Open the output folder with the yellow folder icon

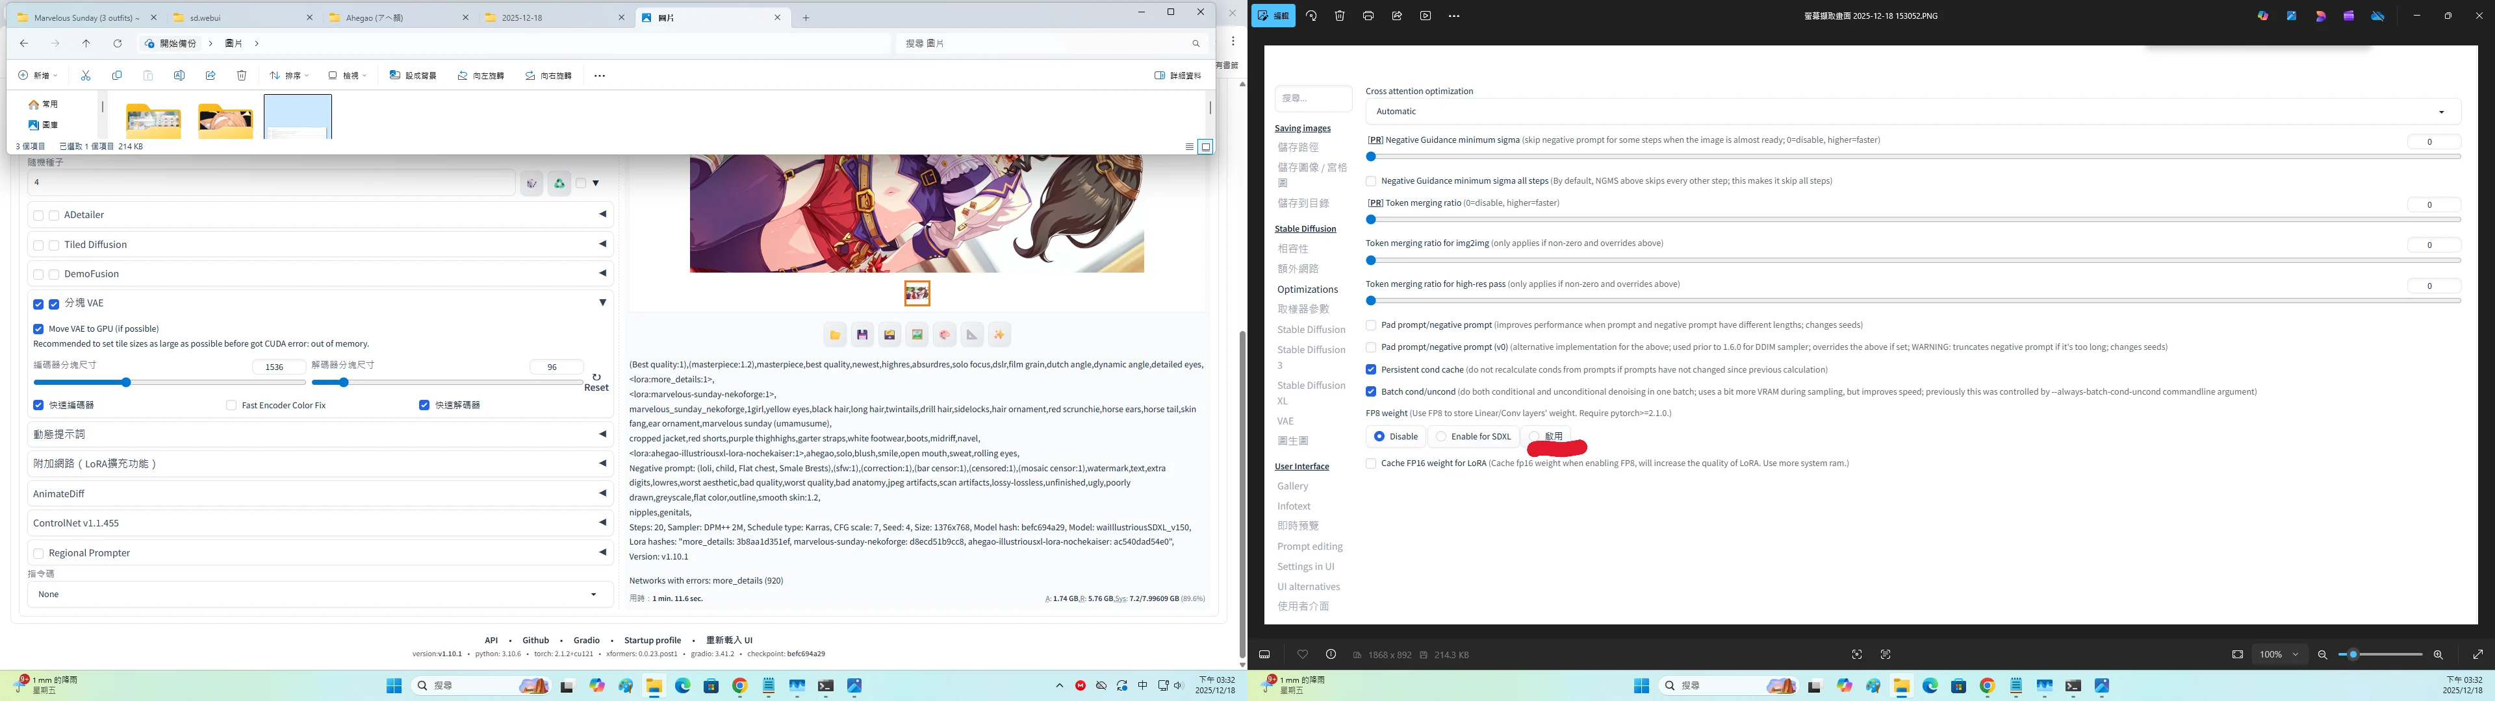tap(835, 335)
